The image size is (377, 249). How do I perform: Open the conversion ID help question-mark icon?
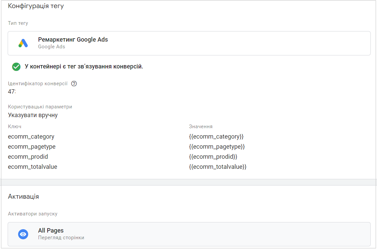tap(74, 84)
